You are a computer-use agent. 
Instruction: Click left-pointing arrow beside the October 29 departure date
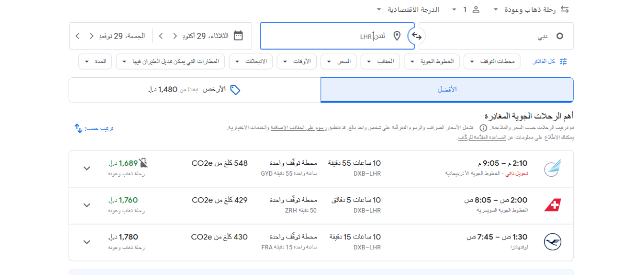[160, 36]
